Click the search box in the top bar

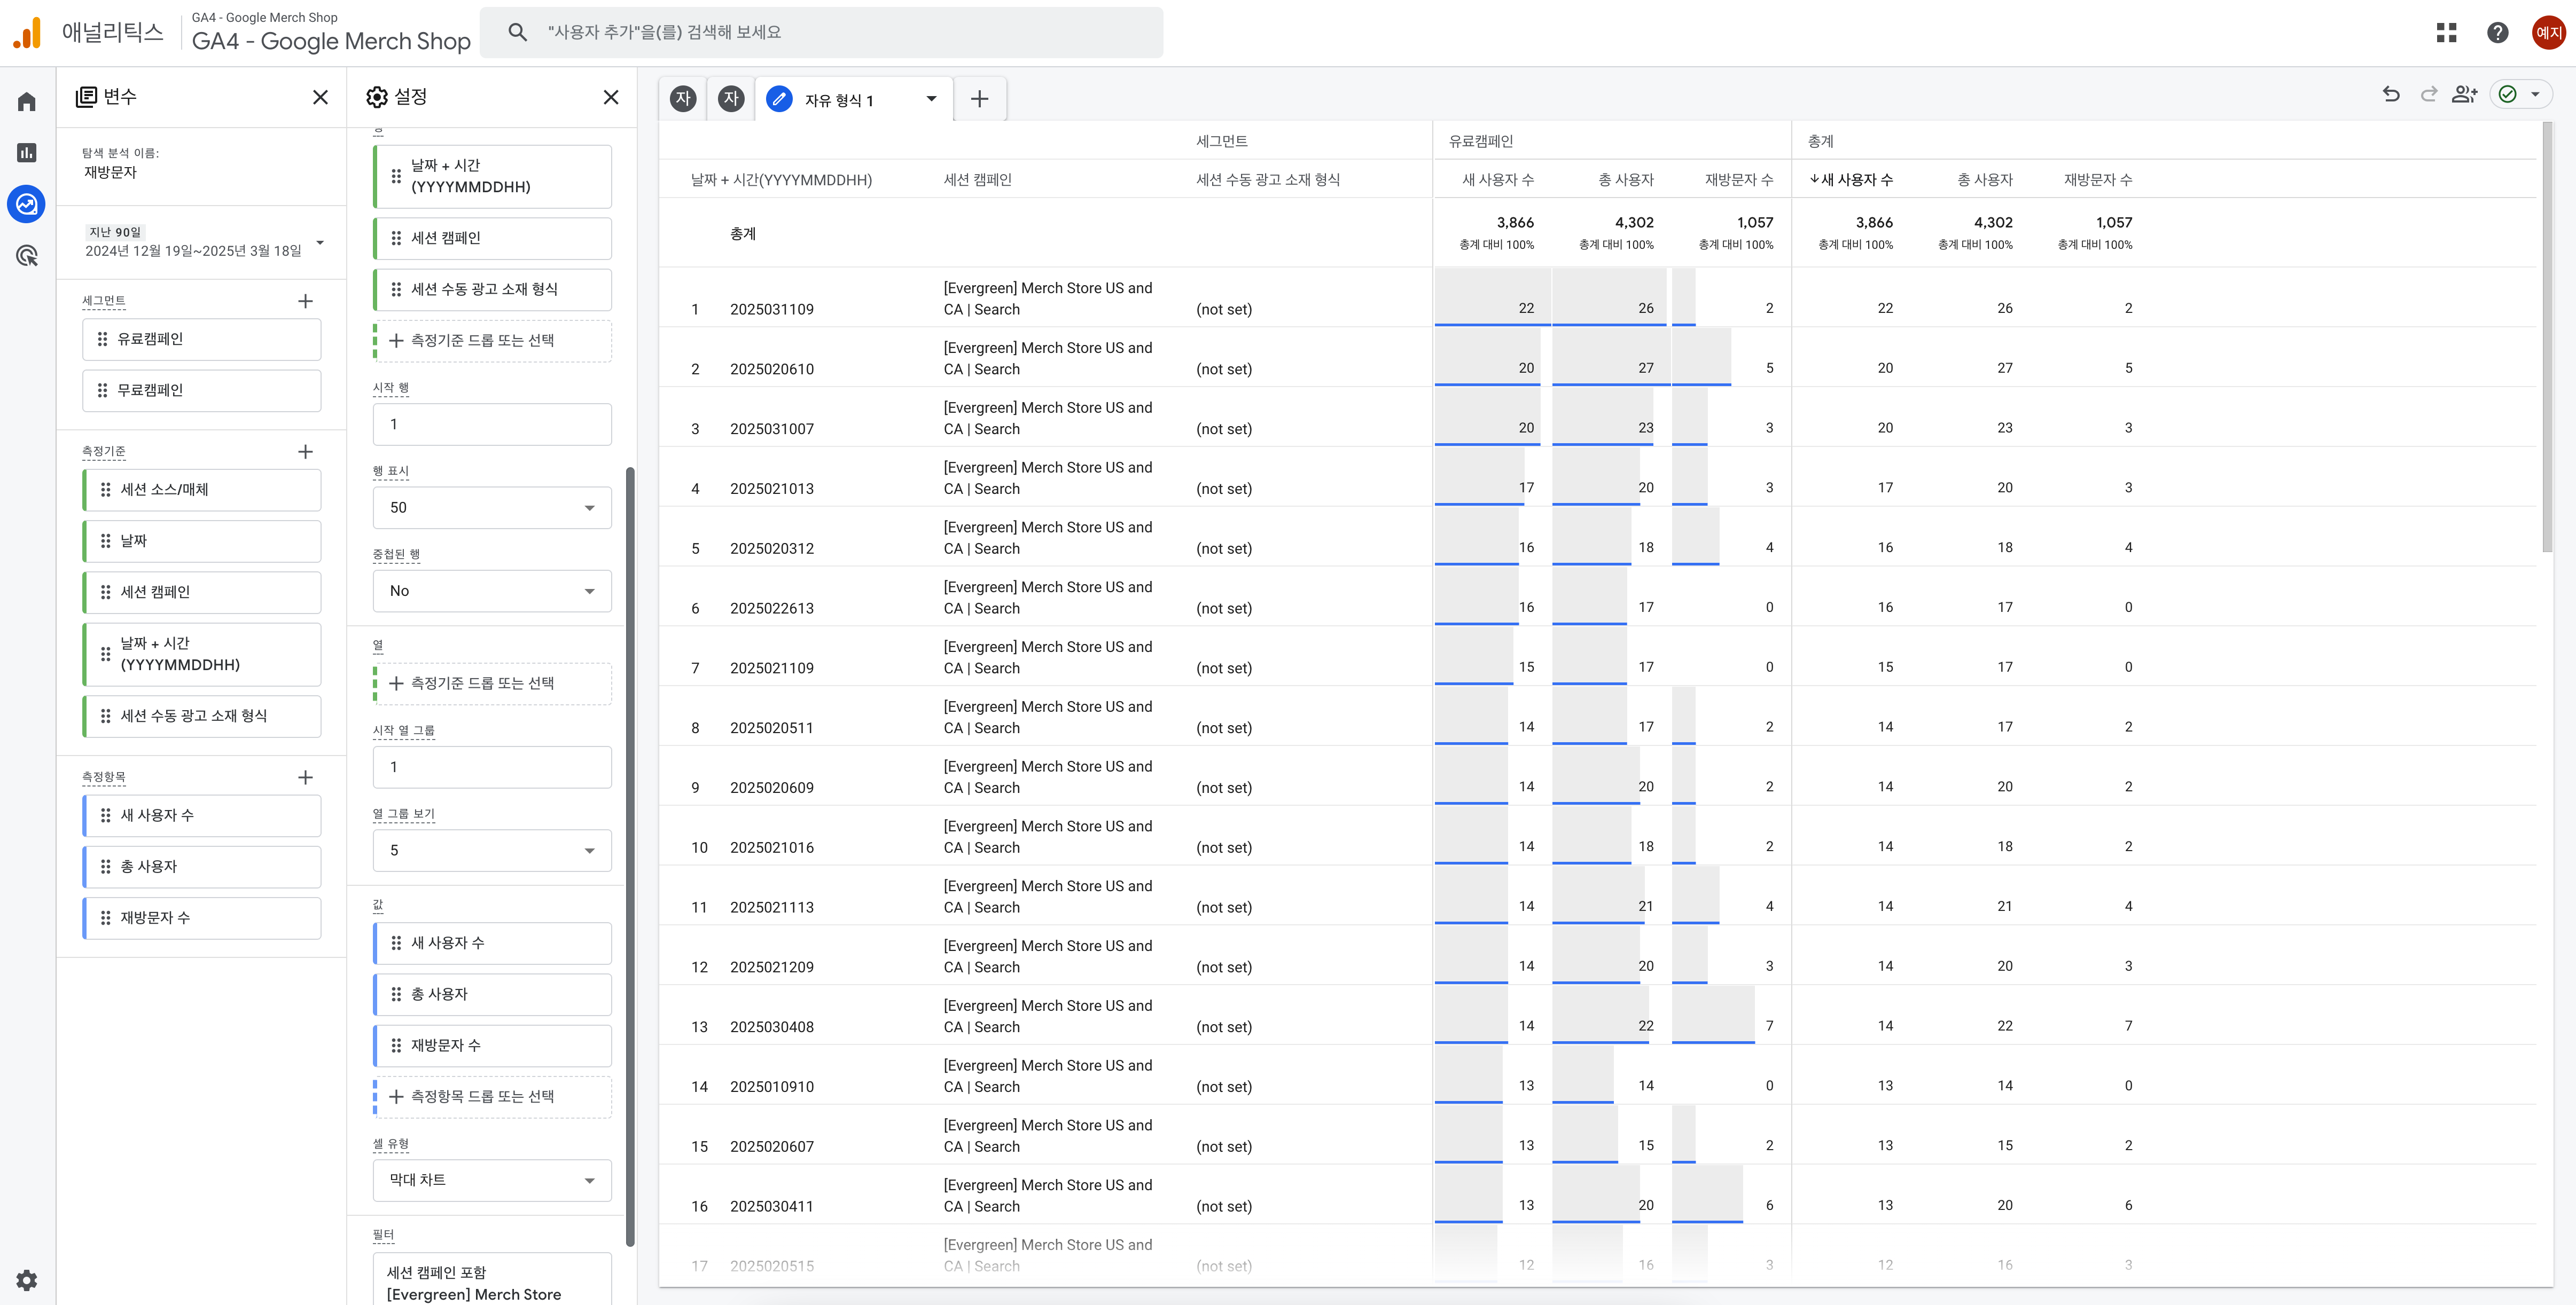(x=822, y=32)
